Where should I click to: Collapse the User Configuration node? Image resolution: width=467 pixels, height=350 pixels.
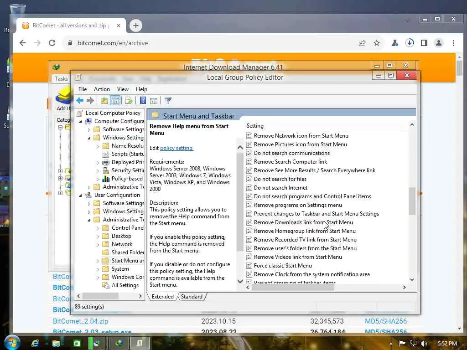80,195
